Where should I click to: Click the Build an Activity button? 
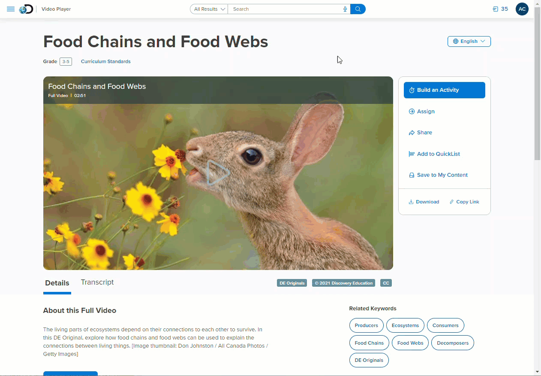445,90
